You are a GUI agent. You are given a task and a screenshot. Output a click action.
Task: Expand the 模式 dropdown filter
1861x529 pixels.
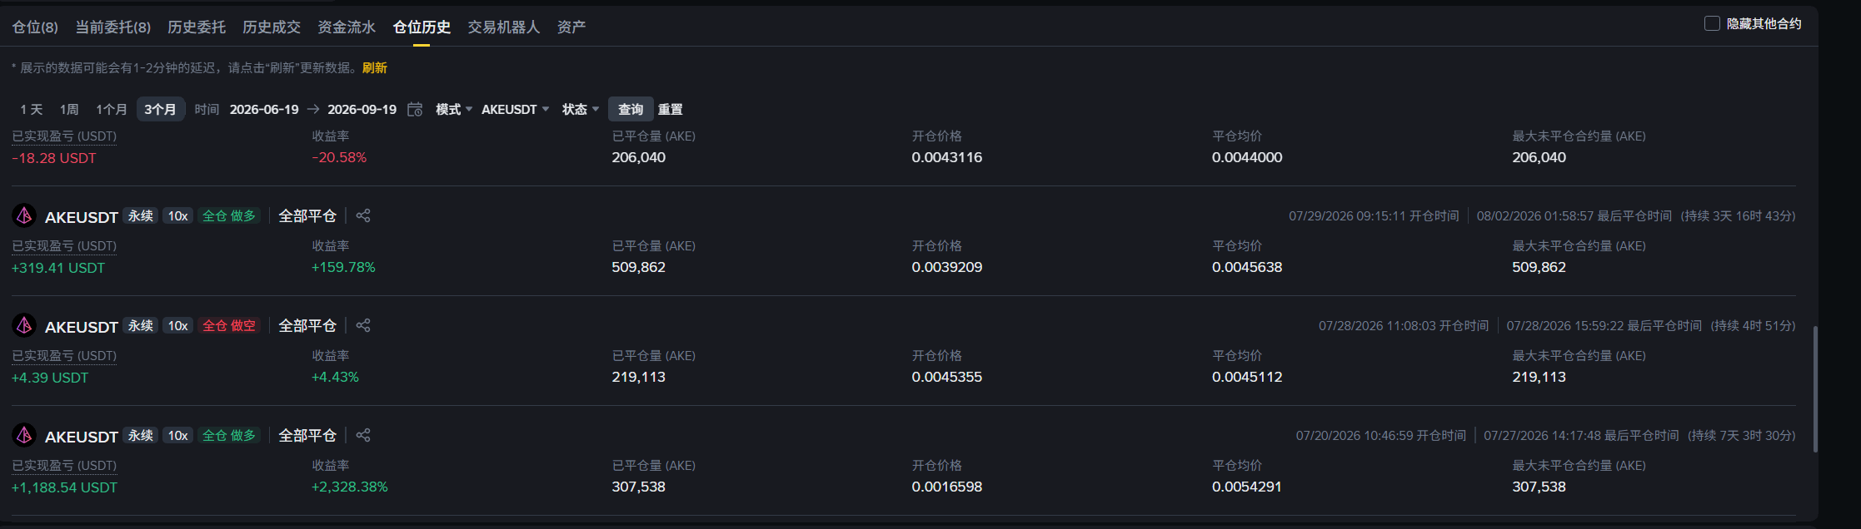[x=454, y=109]
